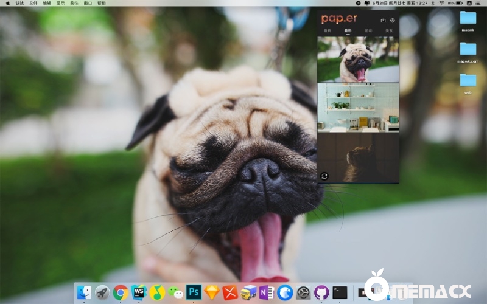
Task: Switch to the 最新 tab in pap.er
Action: [x=328, y=30]
